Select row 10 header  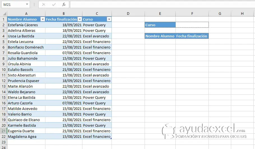click(4, 69)
